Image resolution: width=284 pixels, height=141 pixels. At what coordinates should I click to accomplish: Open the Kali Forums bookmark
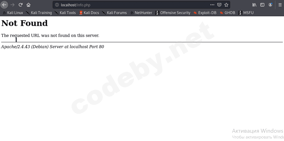[x=114, y=13]
